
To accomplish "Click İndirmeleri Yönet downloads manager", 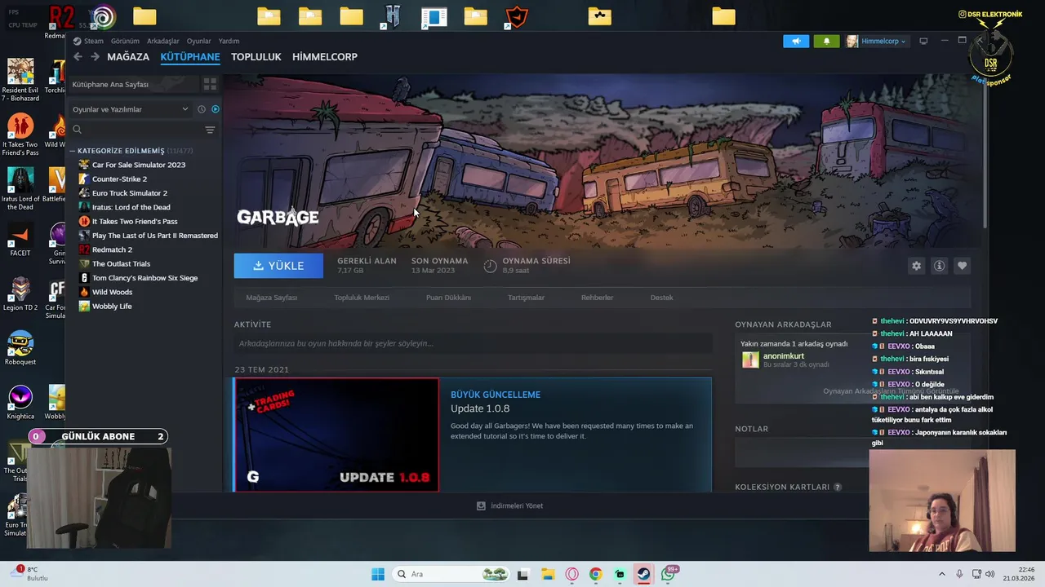I will point(509,505).
